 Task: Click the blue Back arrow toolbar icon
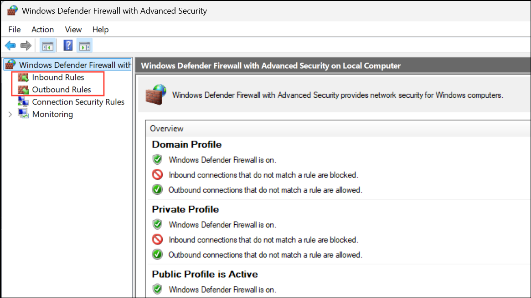pyautogui.click(x=10, y=45)
